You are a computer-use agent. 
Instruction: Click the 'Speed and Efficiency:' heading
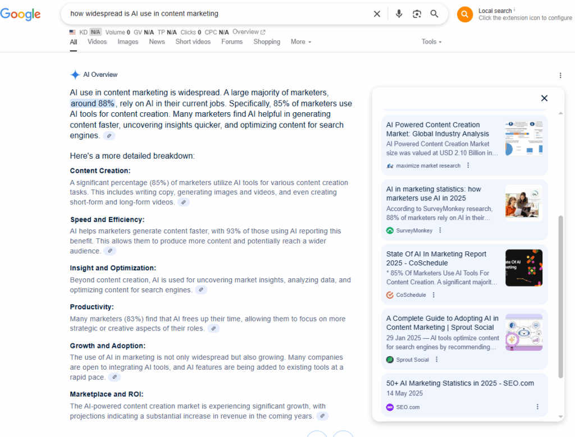click(107, 219)
